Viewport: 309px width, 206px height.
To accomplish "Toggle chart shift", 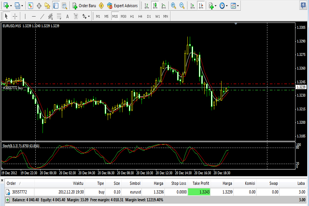I will click(201, 6).
